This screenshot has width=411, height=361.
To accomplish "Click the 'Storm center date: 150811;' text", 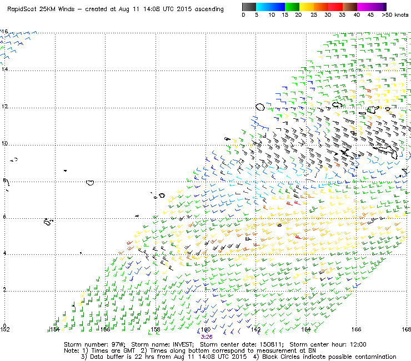I will (x=242, y=344).
